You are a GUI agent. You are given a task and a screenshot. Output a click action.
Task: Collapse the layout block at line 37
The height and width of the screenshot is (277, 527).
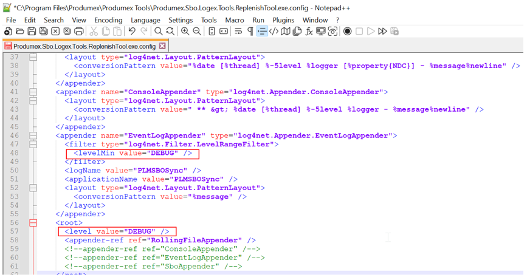[x=33, y=57]
